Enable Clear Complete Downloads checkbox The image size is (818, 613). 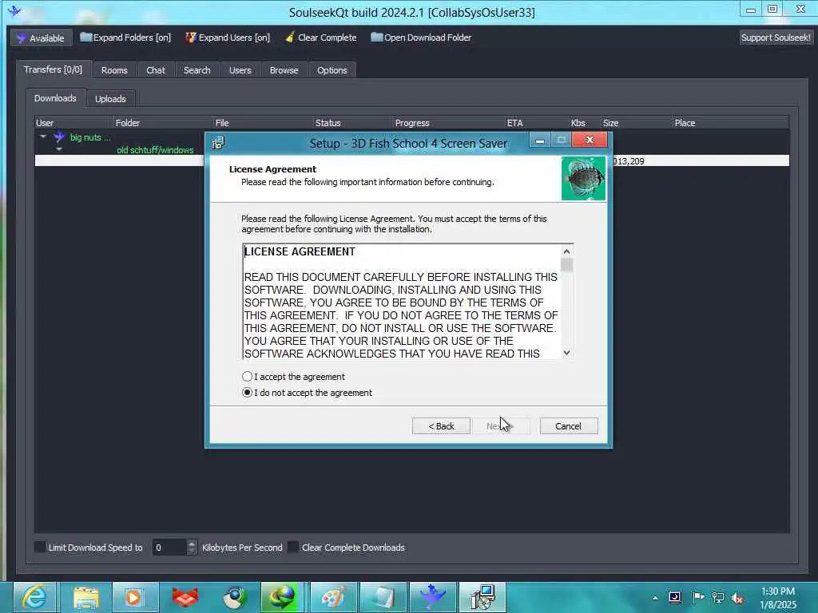click(294, 547)
